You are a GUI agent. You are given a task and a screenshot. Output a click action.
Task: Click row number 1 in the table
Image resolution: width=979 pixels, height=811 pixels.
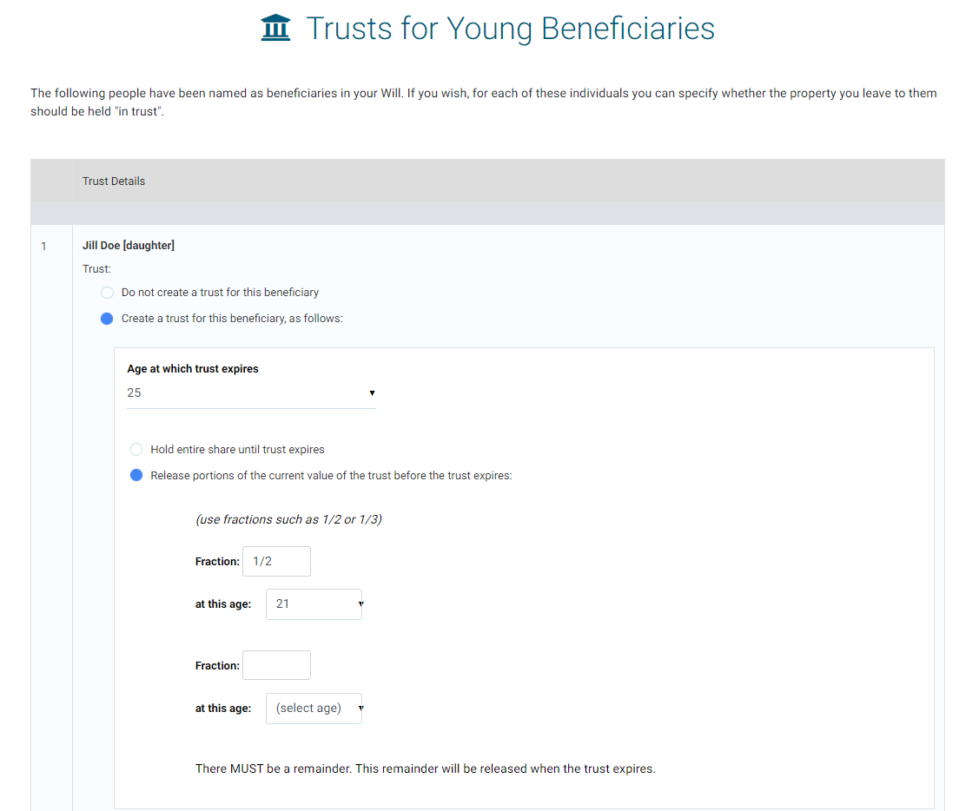point(43,247)
